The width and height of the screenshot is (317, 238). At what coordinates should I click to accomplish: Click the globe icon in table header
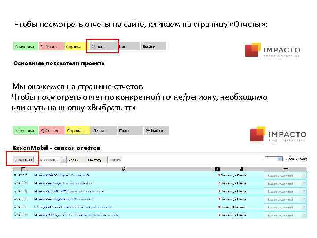pyautogui.click(x=124, y=169)
